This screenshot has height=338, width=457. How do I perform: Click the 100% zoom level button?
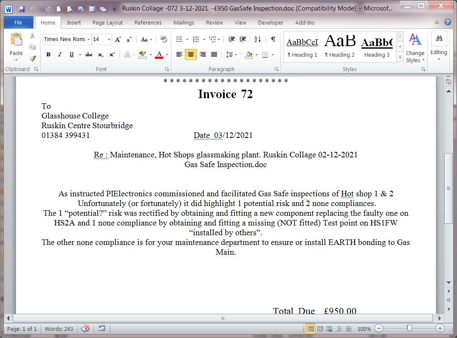(x=364, y=329)
